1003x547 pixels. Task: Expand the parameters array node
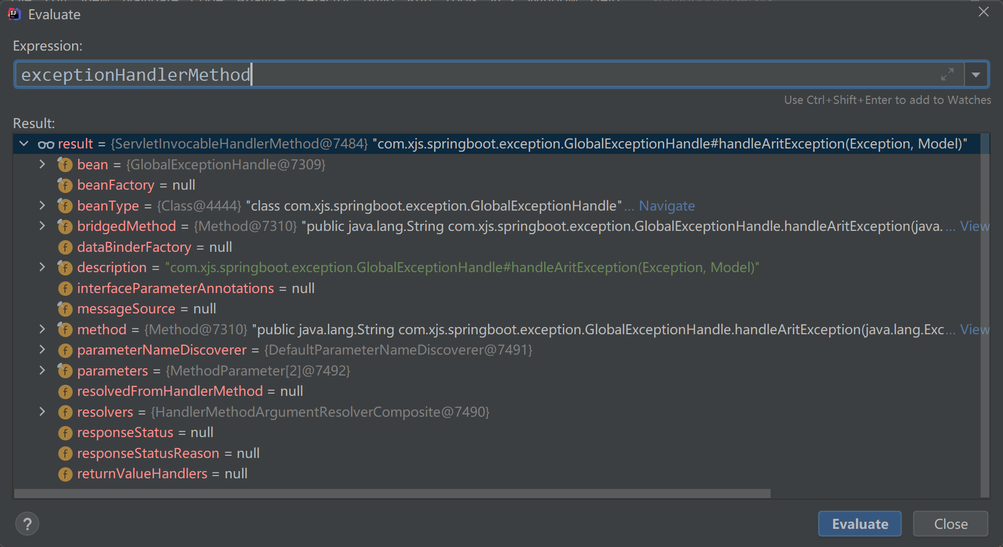tap(42, 371)
